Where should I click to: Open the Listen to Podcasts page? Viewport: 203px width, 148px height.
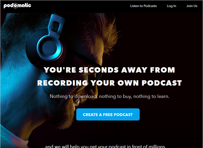coord(143,6)
